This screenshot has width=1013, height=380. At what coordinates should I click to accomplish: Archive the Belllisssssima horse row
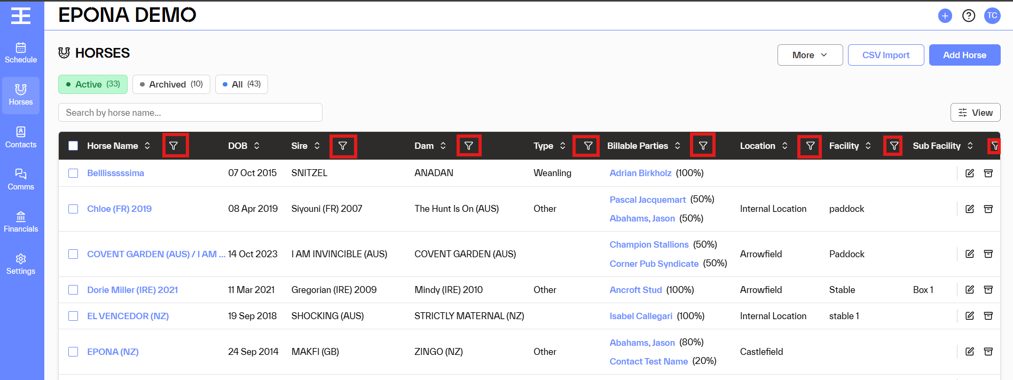coord(988,173)
